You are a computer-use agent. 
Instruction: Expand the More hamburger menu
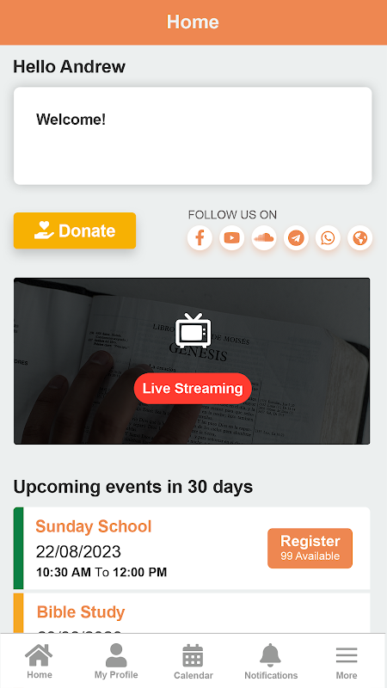[347, 661]
